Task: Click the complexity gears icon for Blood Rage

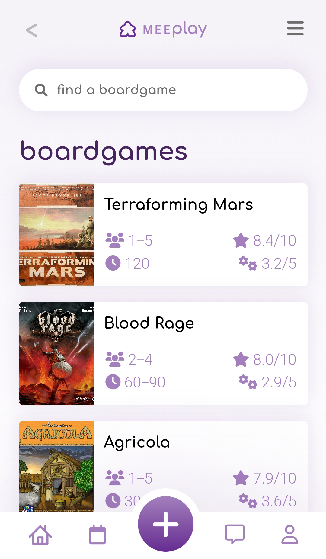Action: 248,383
